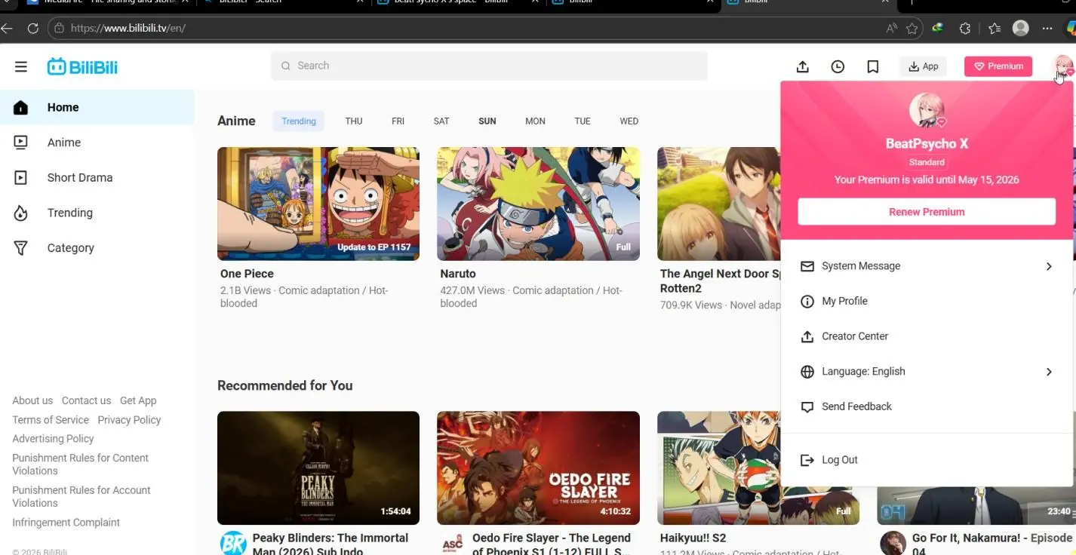This screenshot has height=555, width=1076.
Task: Click the BiliBili logo
Action: (x=82, y=66)
